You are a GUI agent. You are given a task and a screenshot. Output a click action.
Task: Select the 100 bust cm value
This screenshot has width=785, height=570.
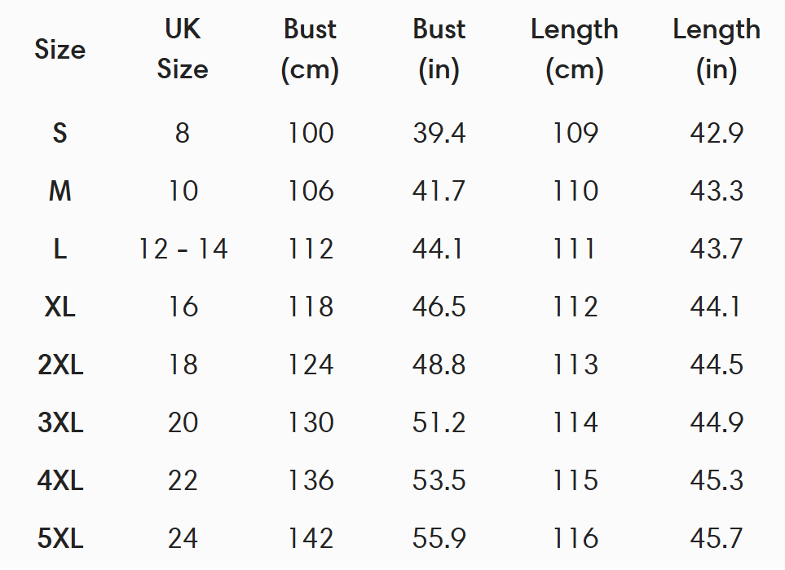[x=310, y=133]
